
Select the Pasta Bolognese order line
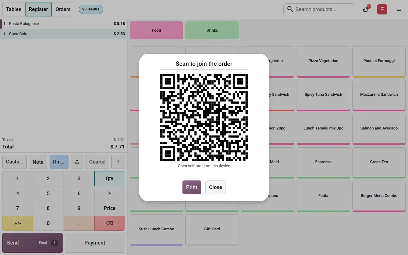(x=64, y=24)
